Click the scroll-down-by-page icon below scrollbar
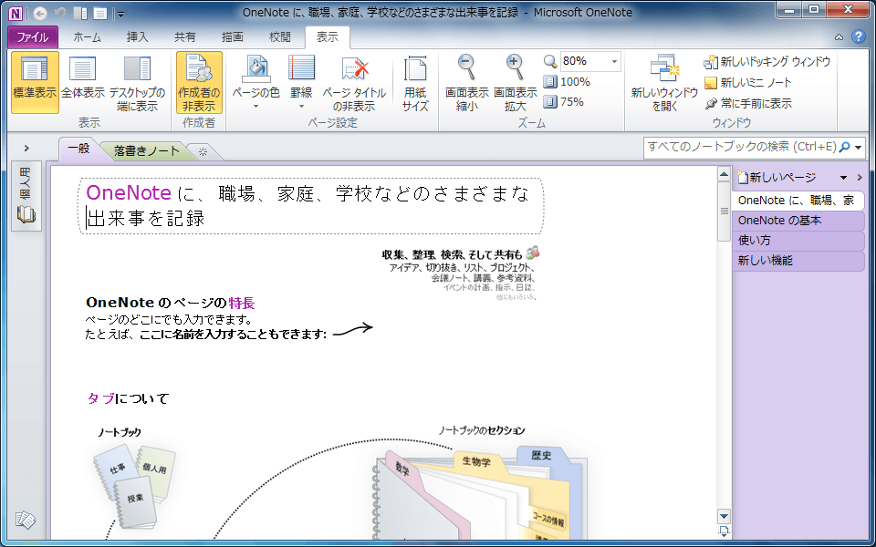This screenshot has height=547, width=876. [724, 532]
